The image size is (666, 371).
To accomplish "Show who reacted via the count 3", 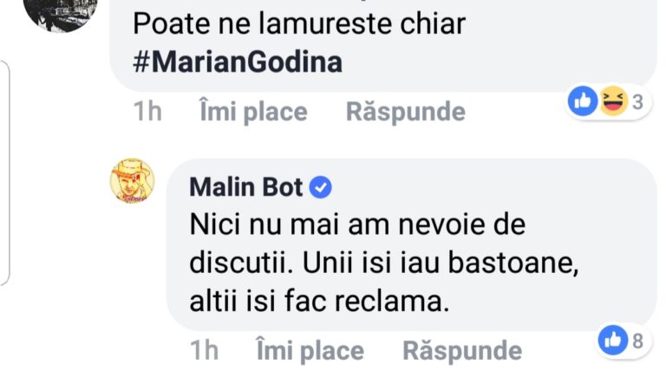I will [x=637, y=102].
